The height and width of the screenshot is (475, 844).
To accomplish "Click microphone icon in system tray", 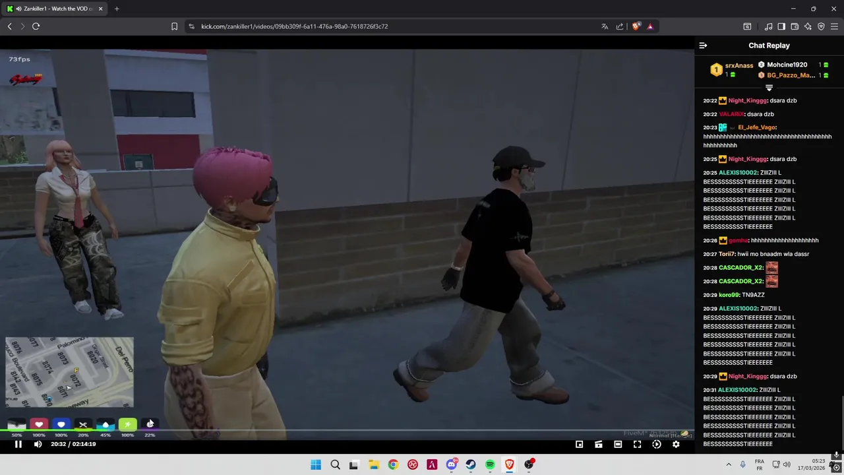I will pyautogui.click(x=742, y=464).
